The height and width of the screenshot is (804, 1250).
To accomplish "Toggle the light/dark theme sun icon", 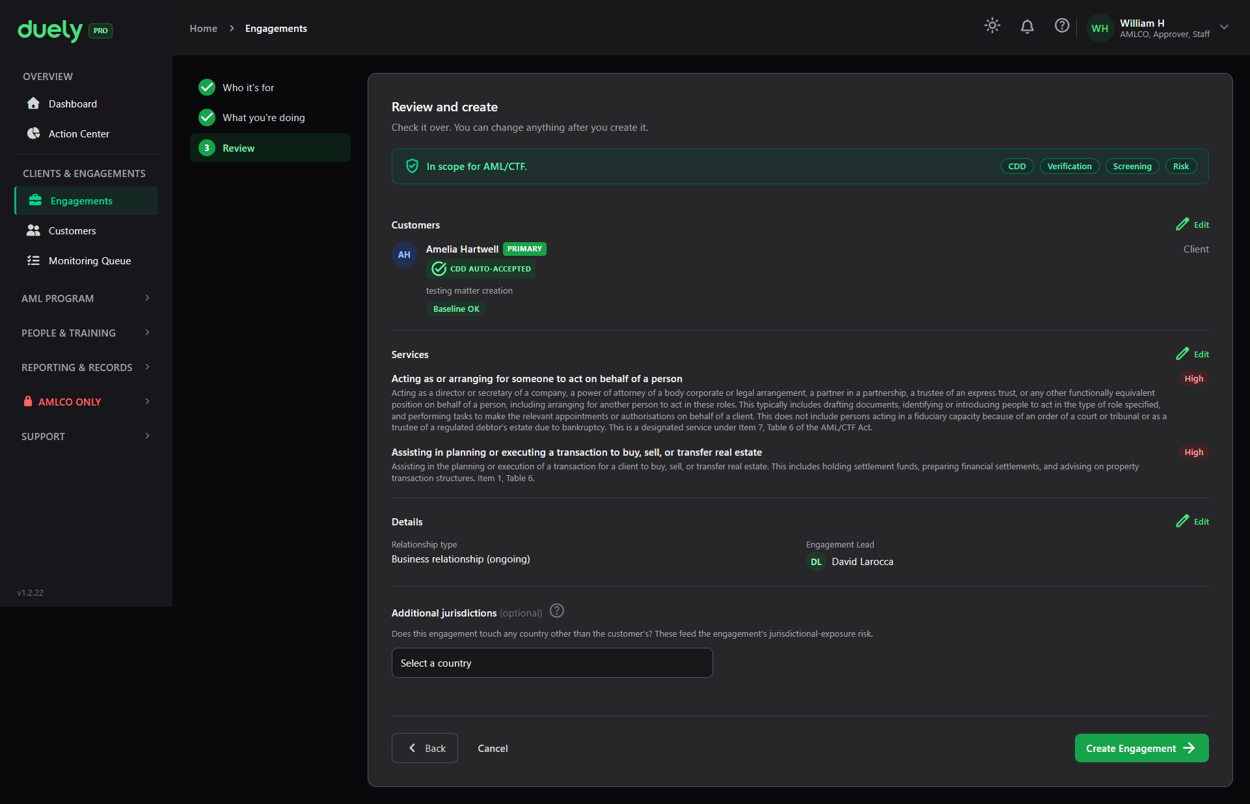I will 992,26.
